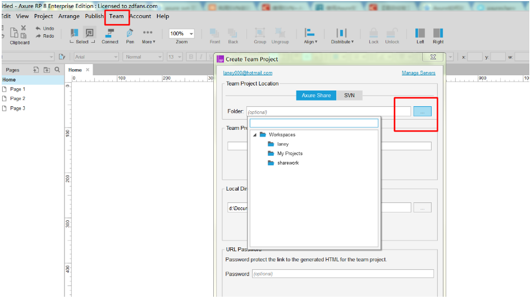Open the Align dropdown

coord(310,36)
